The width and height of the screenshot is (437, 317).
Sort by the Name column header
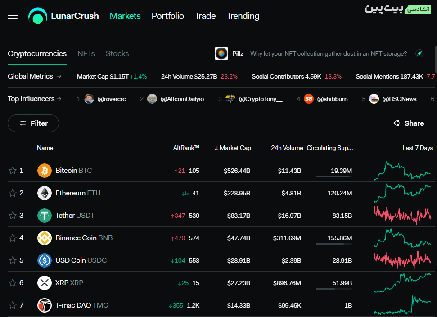tap(45, 148)
